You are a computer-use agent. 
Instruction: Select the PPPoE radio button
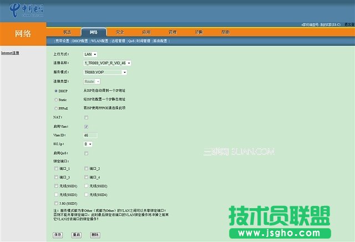[x=57, y=108]
